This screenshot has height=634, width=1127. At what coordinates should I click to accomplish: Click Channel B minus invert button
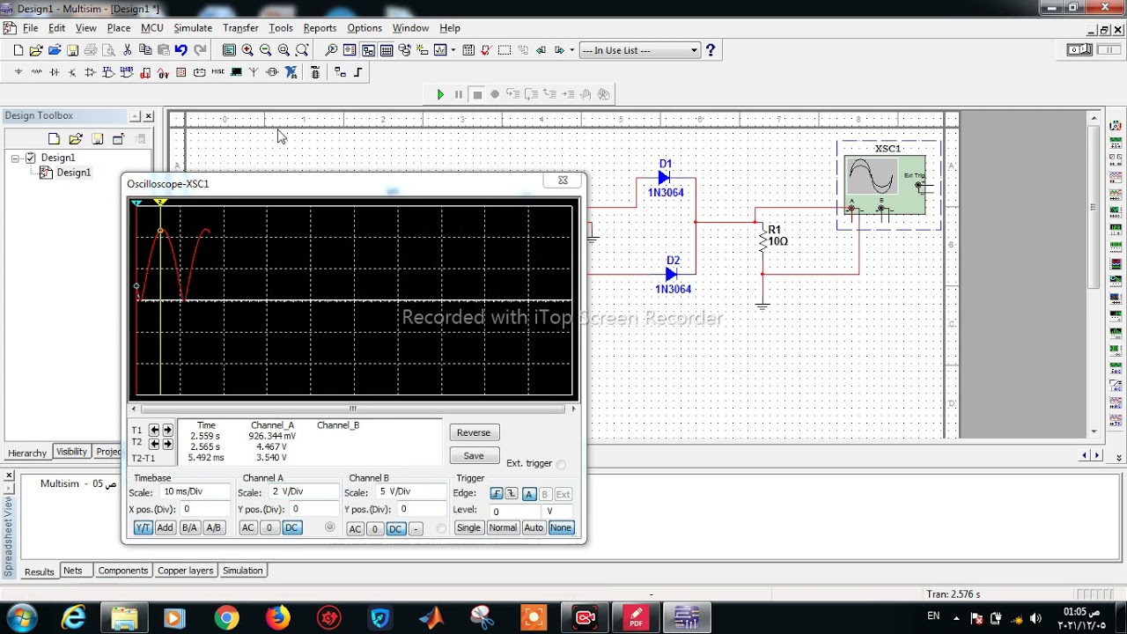coord(416,528)
